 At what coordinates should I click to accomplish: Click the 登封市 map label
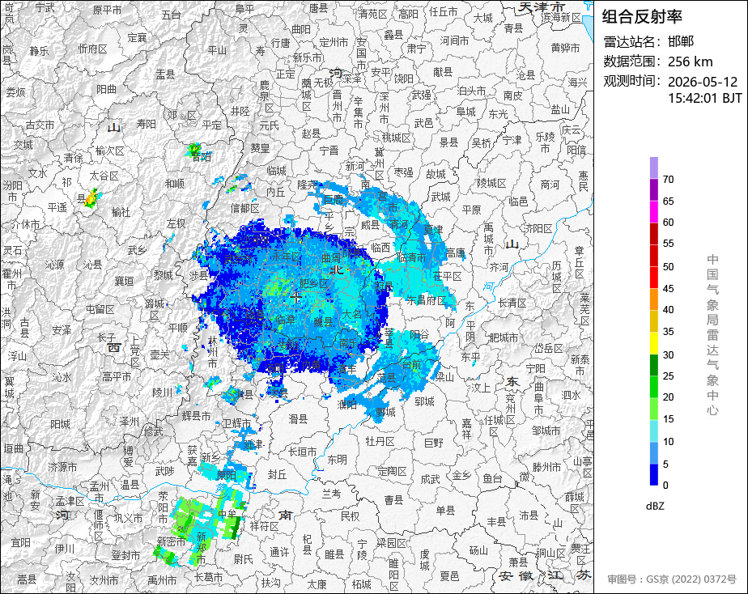pos(125,555)
